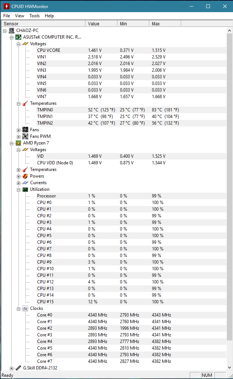
Task: Expand the G.Skill DDR4-2132 node
Action: pyautogui.click(x=12, y=368)
